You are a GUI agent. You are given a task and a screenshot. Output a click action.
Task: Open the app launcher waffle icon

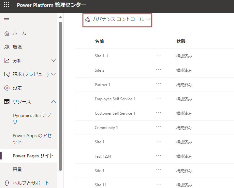6,5
